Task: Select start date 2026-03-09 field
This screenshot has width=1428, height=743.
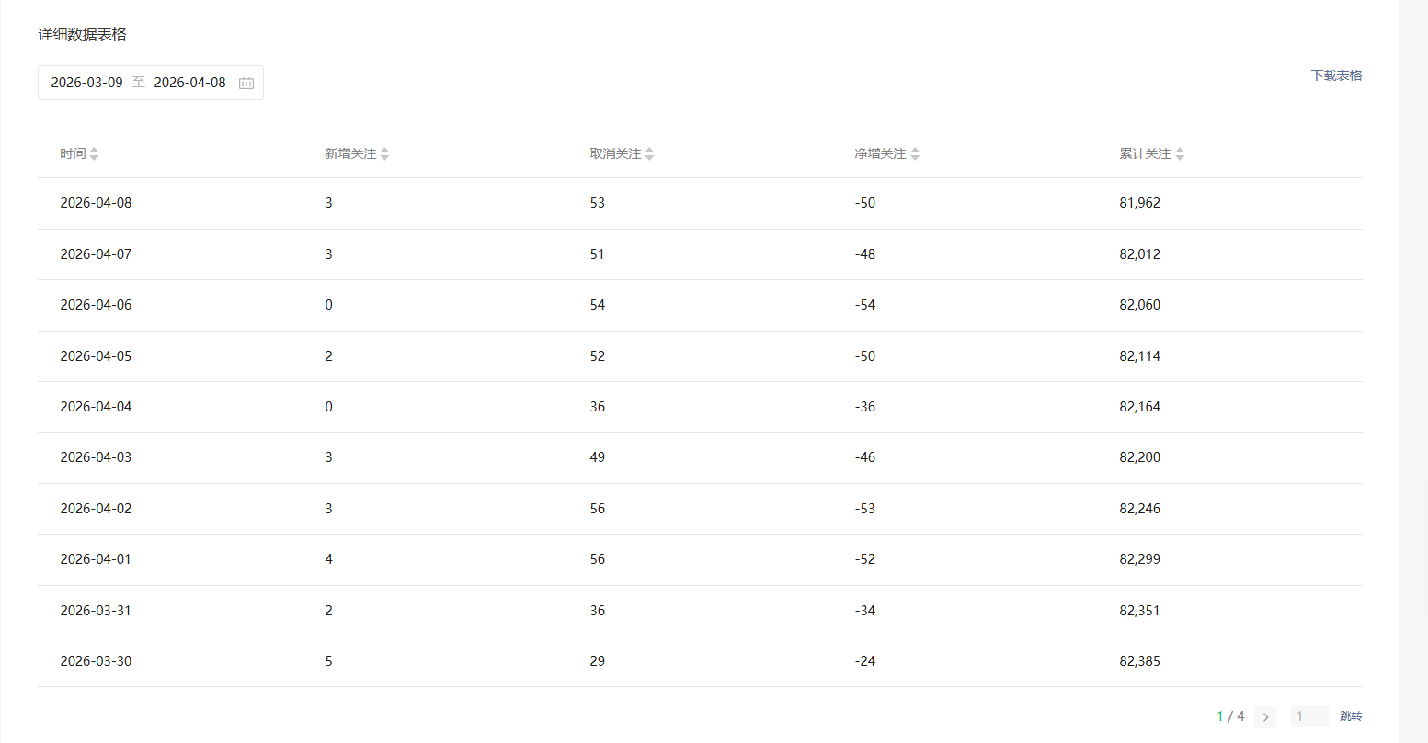Action: (x=86, y=83)
